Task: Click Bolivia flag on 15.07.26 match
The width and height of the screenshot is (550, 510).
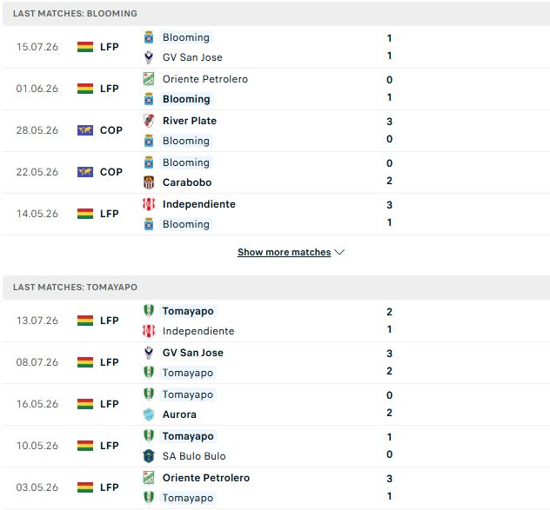Action: [x=85, y=47]
